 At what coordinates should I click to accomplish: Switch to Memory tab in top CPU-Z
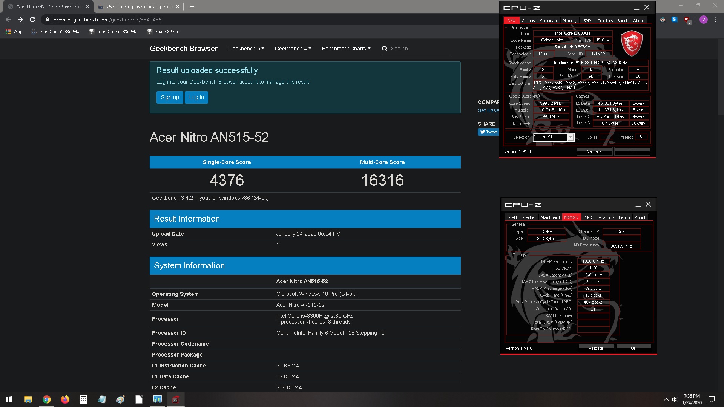(570, 21)
